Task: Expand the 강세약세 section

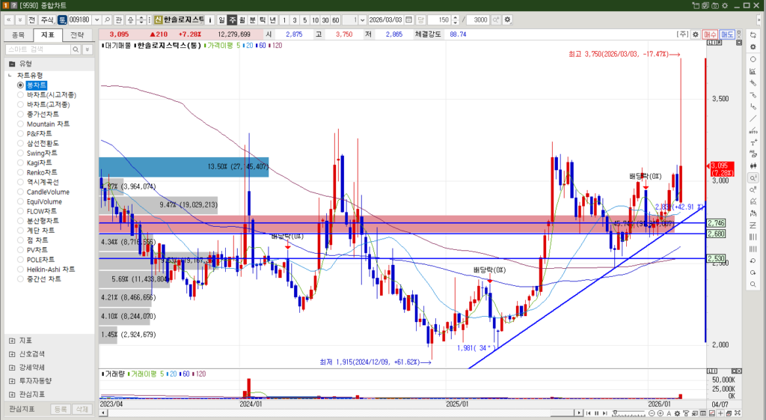Action: (12, 367)
